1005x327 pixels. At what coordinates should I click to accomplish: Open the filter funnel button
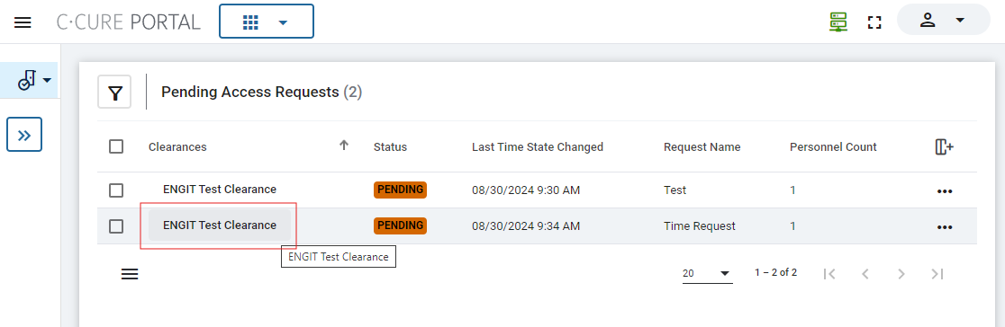[114, 93]
